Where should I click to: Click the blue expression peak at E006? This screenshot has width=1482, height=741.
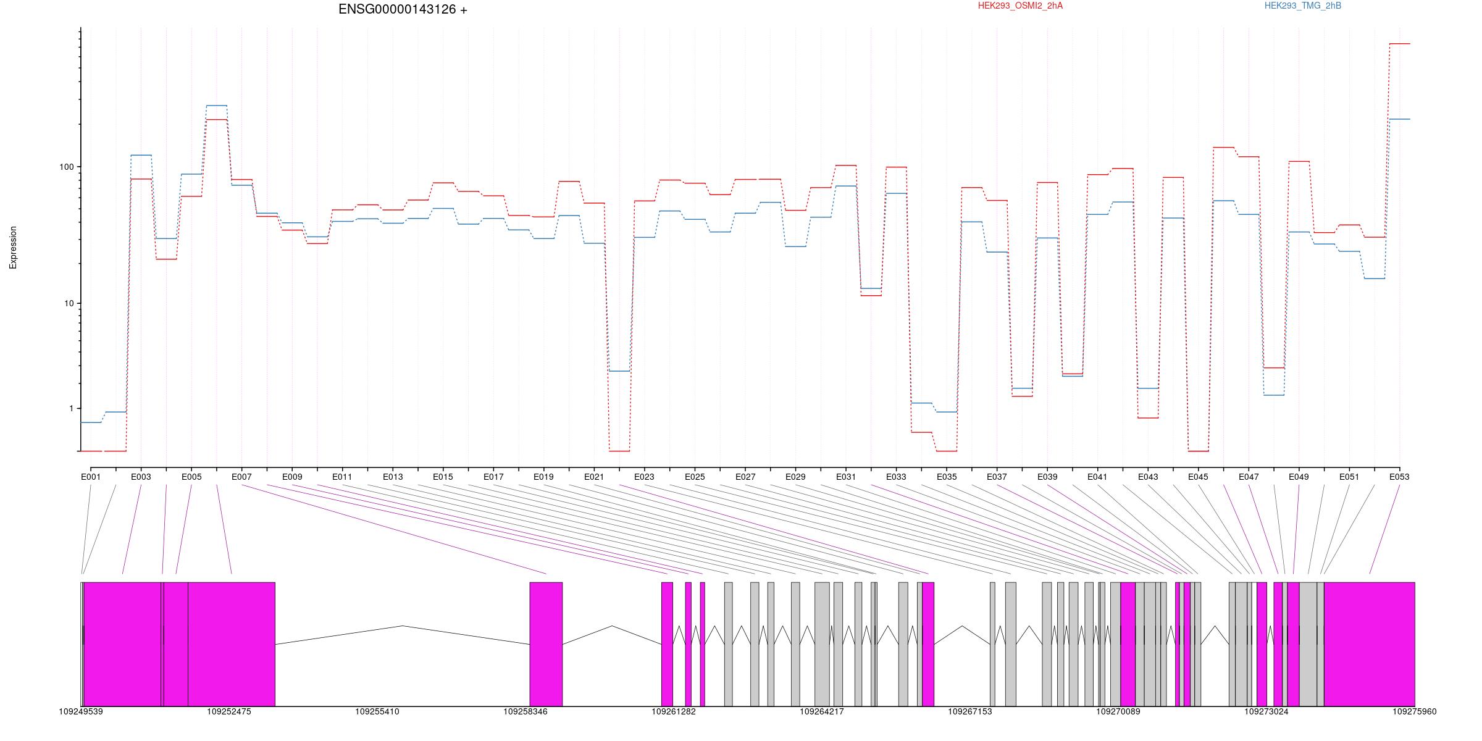coord(217,106)
